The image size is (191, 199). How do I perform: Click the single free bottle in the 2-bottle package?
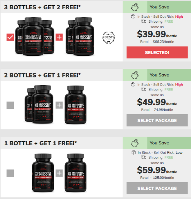(76, 105)
